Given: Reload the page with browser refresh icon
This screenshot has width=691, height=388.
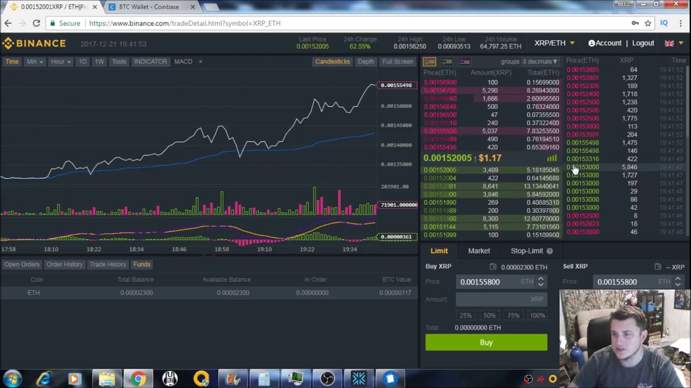Looking at the screenshot, I should tap(36, 23).
